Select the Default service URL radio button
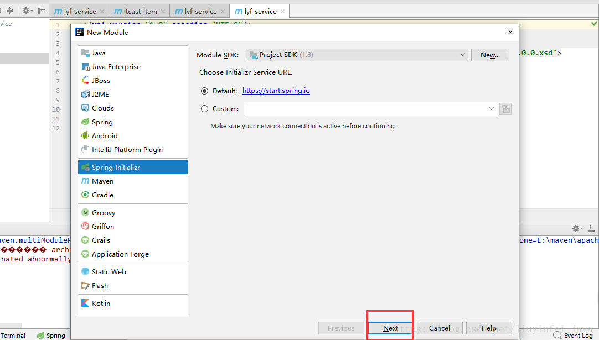Viewport: 599px width, 340px height. pyautogui.click(x=205, y=91)
